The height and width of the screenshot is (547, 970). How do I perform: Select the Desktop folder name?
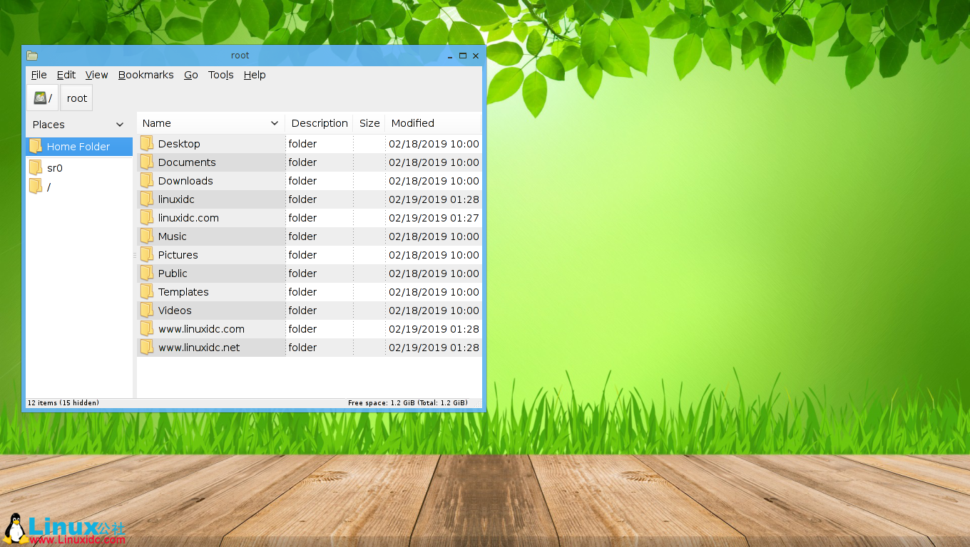tap(179, 144)
